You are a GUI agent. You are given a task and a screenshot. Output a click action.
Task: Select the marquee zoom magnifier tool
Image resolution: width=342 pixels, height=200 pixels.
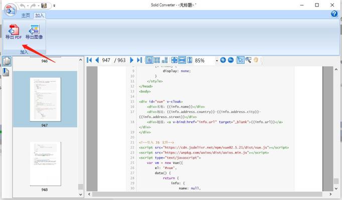pyautogui.click(x=248, y=60)
